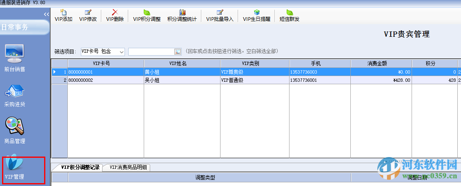
Task: Collapse the sidebar with the double chevron
Action: pyautogui.click(x=46, y=14)
